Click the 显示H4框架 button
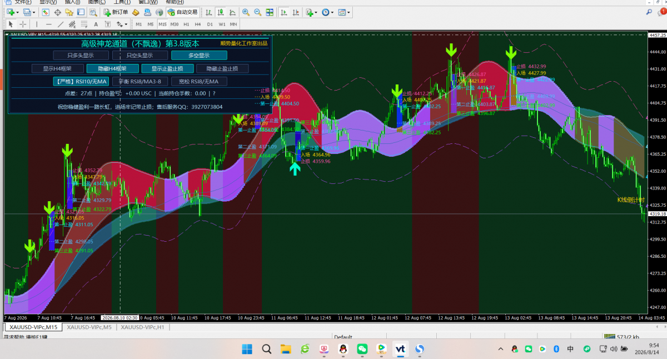The height and width of the screenshot is (359, 667). point(57,68)
